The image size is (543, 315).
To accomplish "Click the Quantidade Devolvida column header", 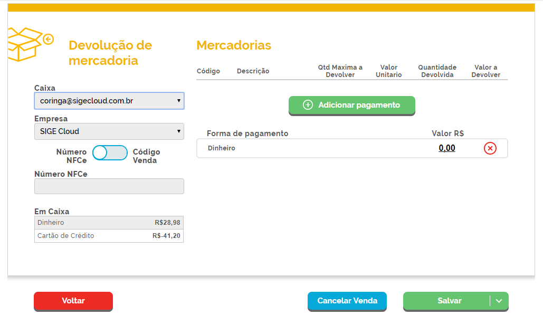I will pyautogui.click(x=437, y=71).
